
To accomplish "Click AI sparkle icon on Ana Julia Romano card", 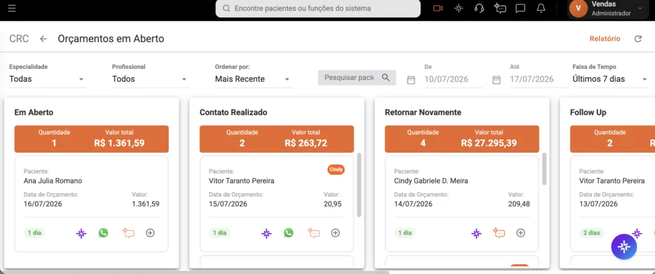I will (81, 233).
